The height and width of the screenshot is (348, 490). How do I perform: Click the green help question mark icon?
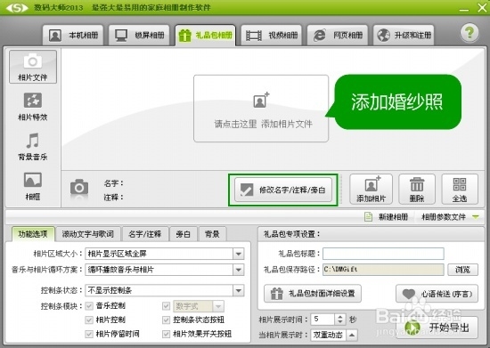[x=469, y=33]
